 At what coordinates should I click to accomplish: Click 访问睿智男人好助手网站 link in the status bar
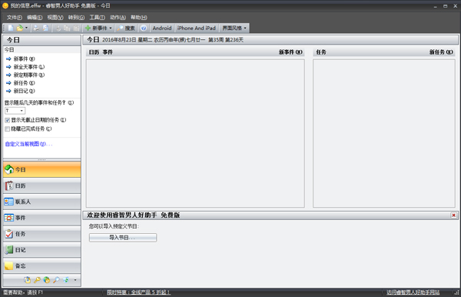click(413, 292)
